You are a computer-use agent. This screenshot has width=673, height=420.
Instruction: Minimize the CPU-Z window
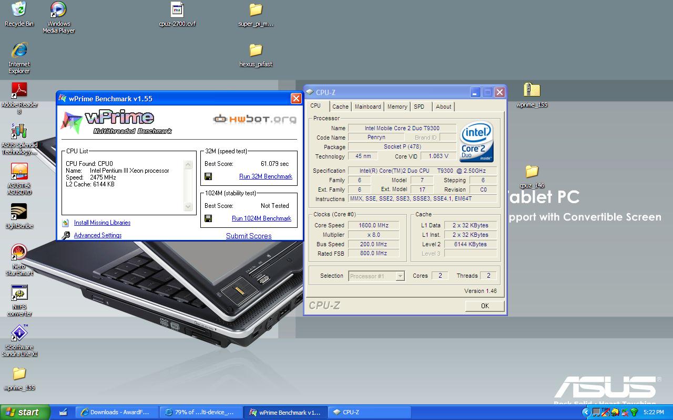pyautogui.click(x=475, y=92)
